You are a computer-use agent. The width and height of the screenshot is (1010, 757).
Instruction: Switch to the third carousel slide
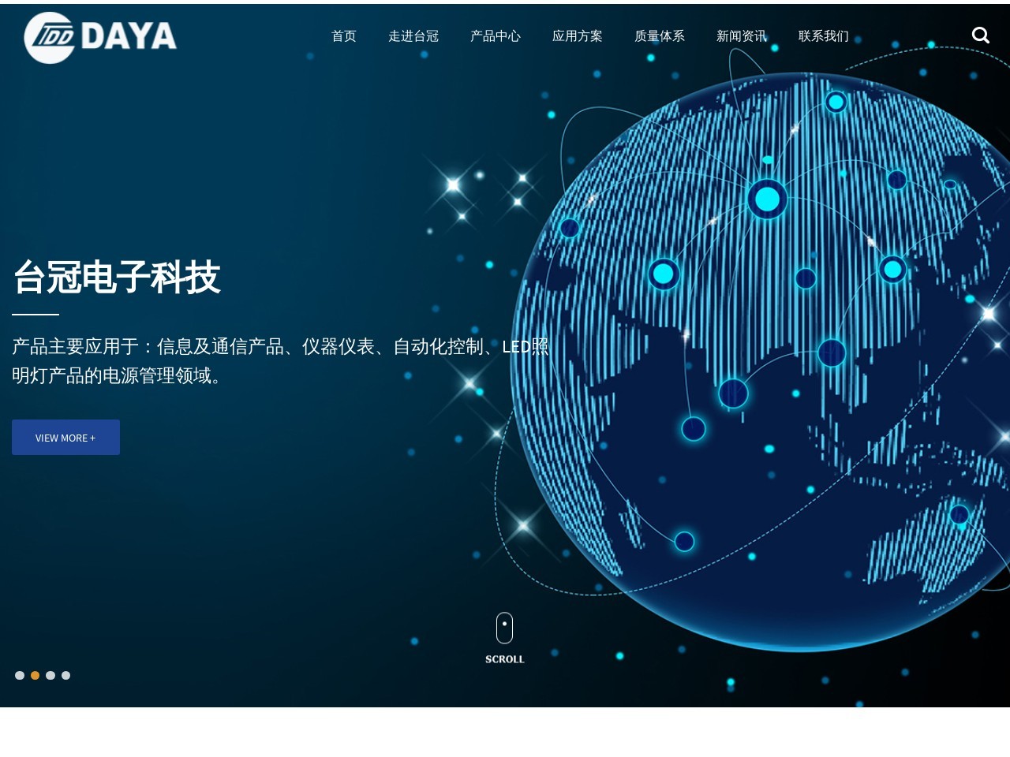[x=50, y=675]
